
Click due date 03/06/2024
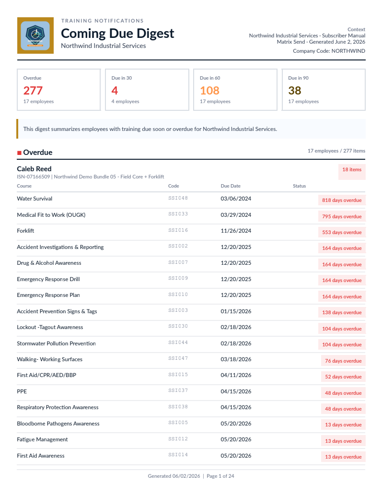[236, 199]
